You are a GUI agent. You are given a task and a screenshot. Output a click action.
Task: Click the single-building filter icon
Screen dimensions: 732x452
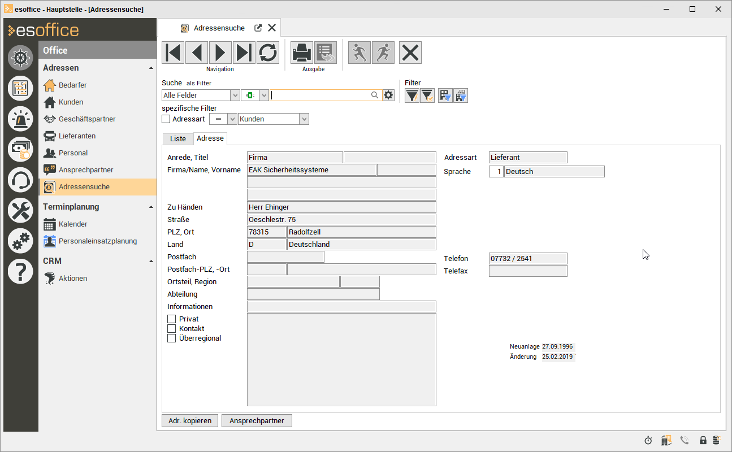coord(445,95)
